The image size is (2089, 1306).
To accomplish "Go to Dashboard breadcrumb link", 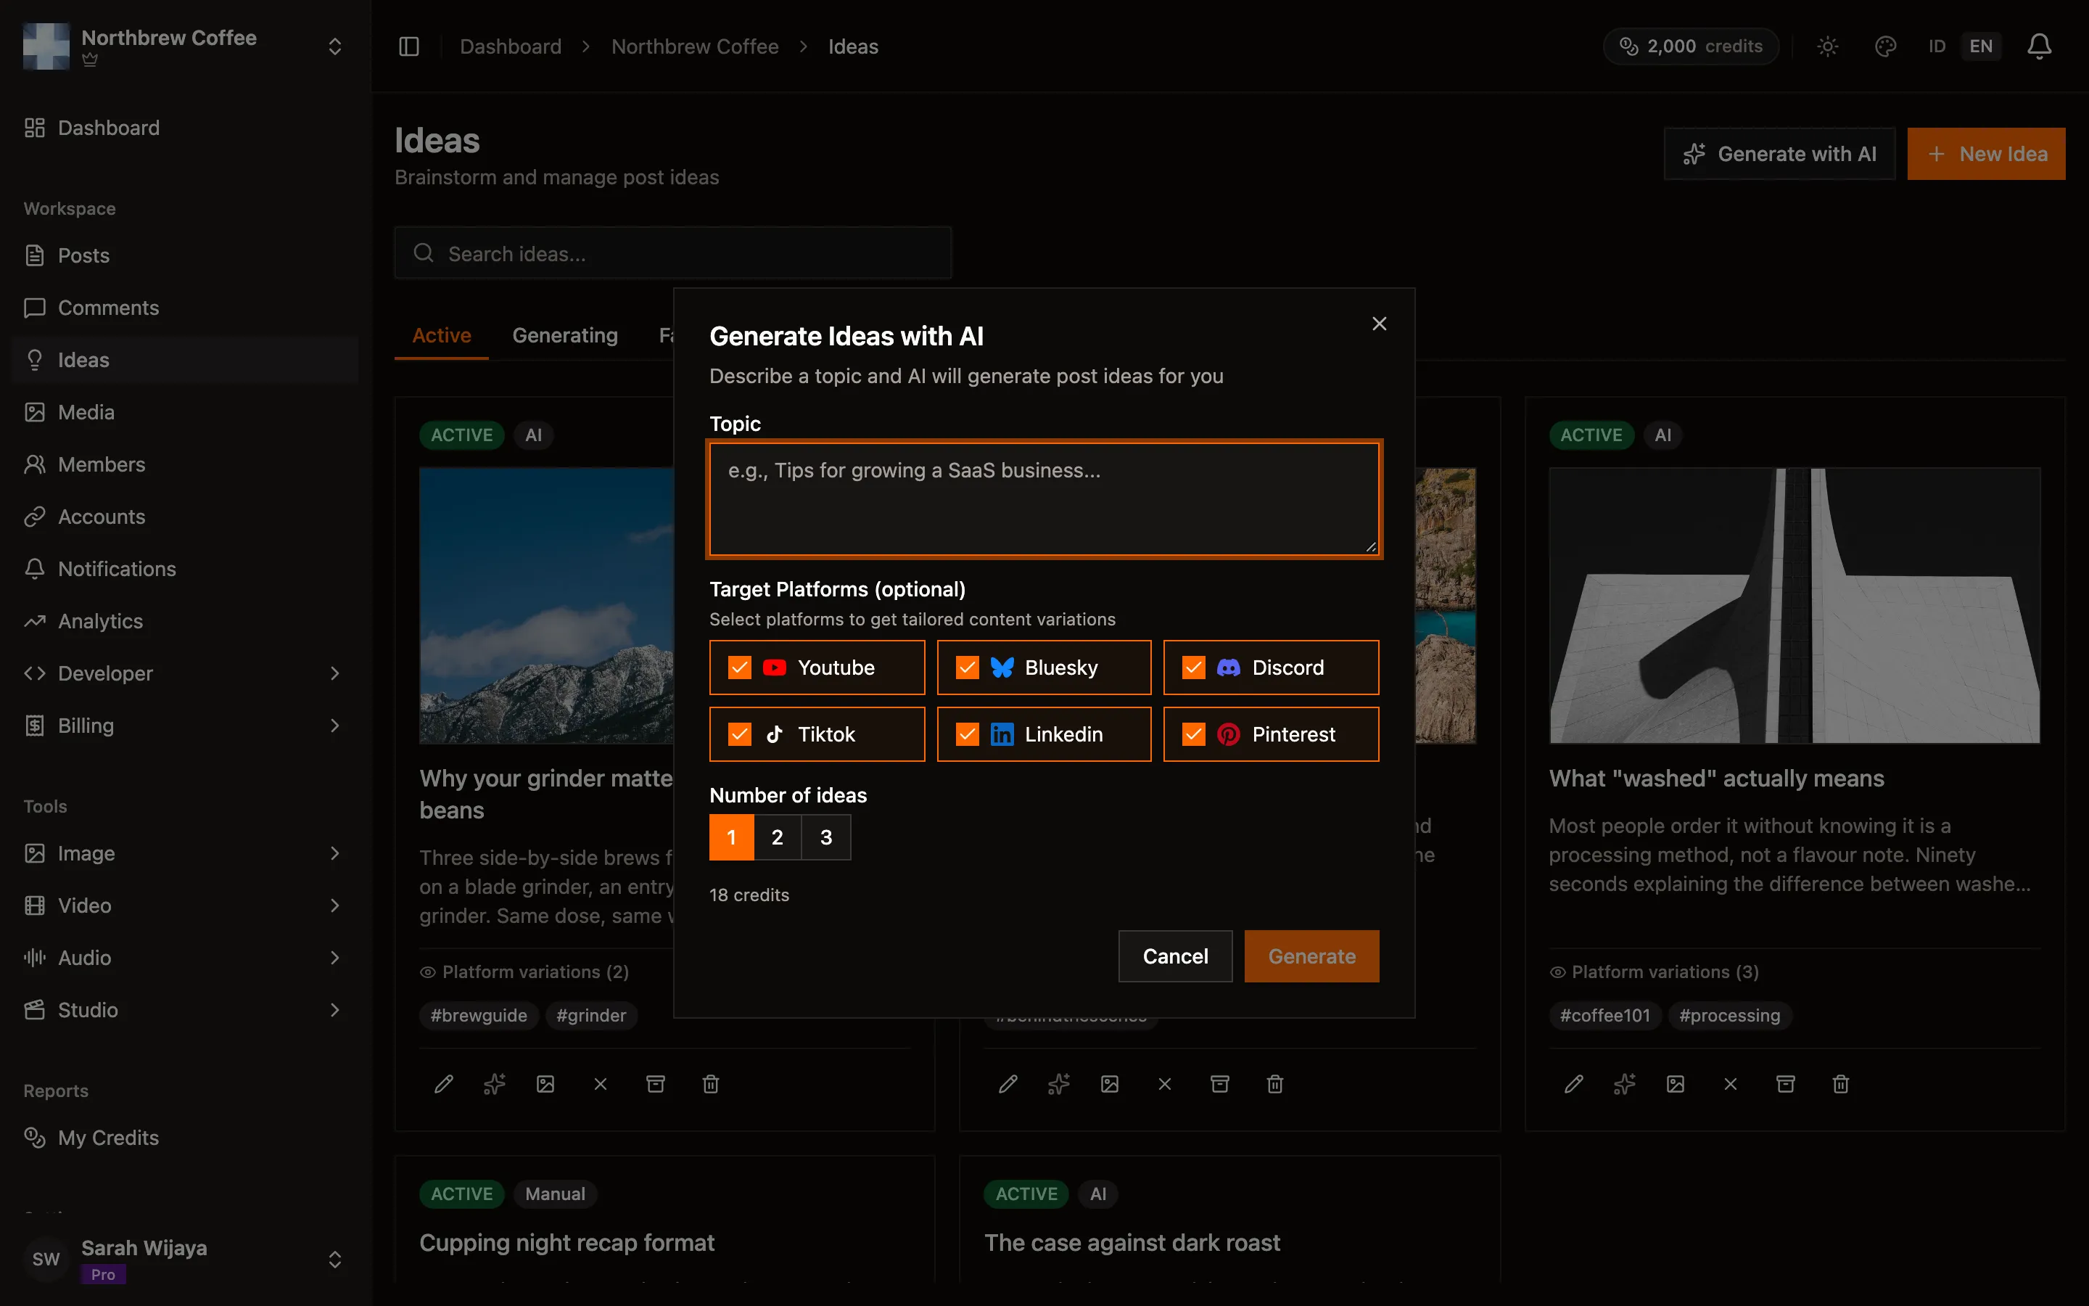I will (x=510, y=46).
